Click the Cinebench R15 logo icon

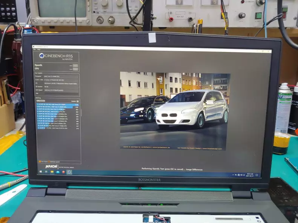pos(42,56)
